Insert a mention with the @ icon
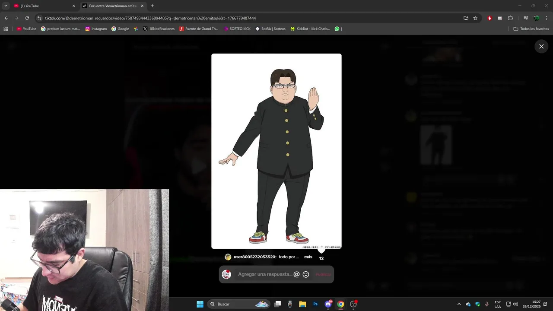The width and height of the screenshot is (553, 311). (x=296, y=274)
